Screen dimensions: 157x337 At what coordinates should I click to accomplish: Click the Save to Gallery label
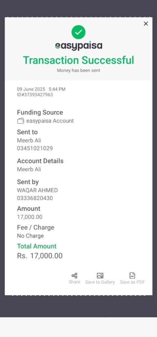[100, 282]
